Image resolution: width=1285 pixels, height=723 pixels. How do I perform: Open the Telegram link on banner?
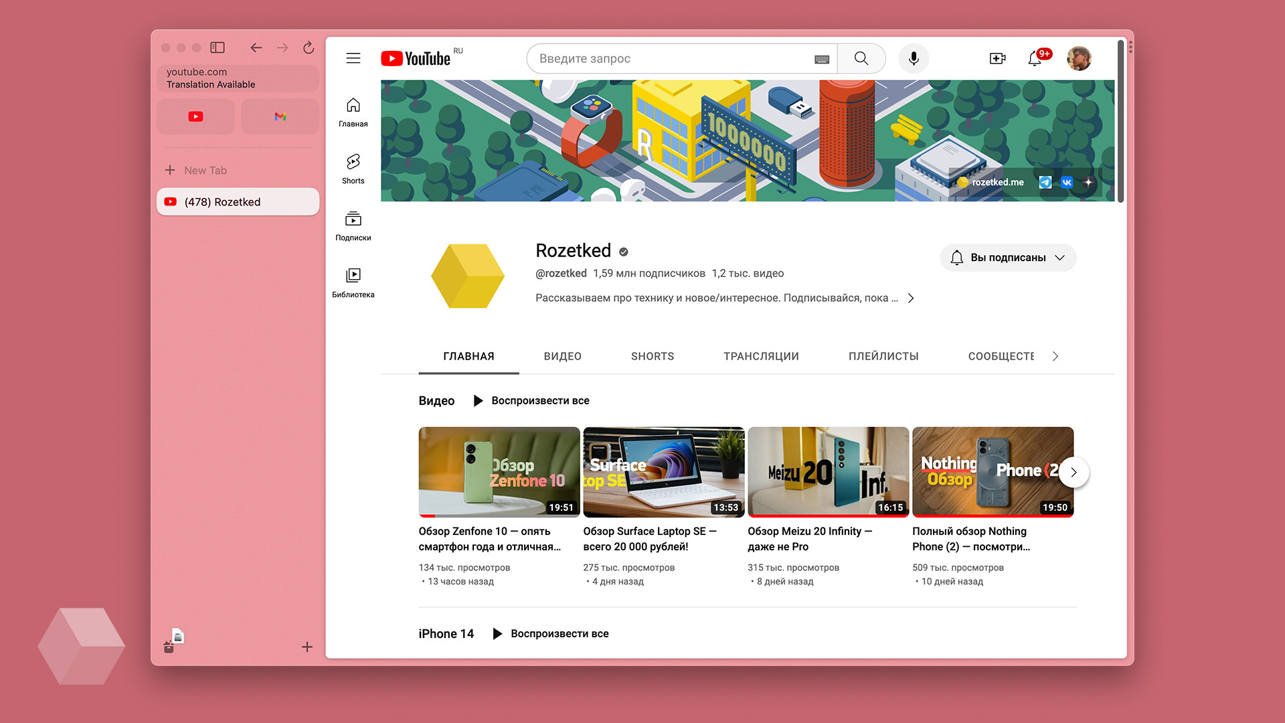1045,182
